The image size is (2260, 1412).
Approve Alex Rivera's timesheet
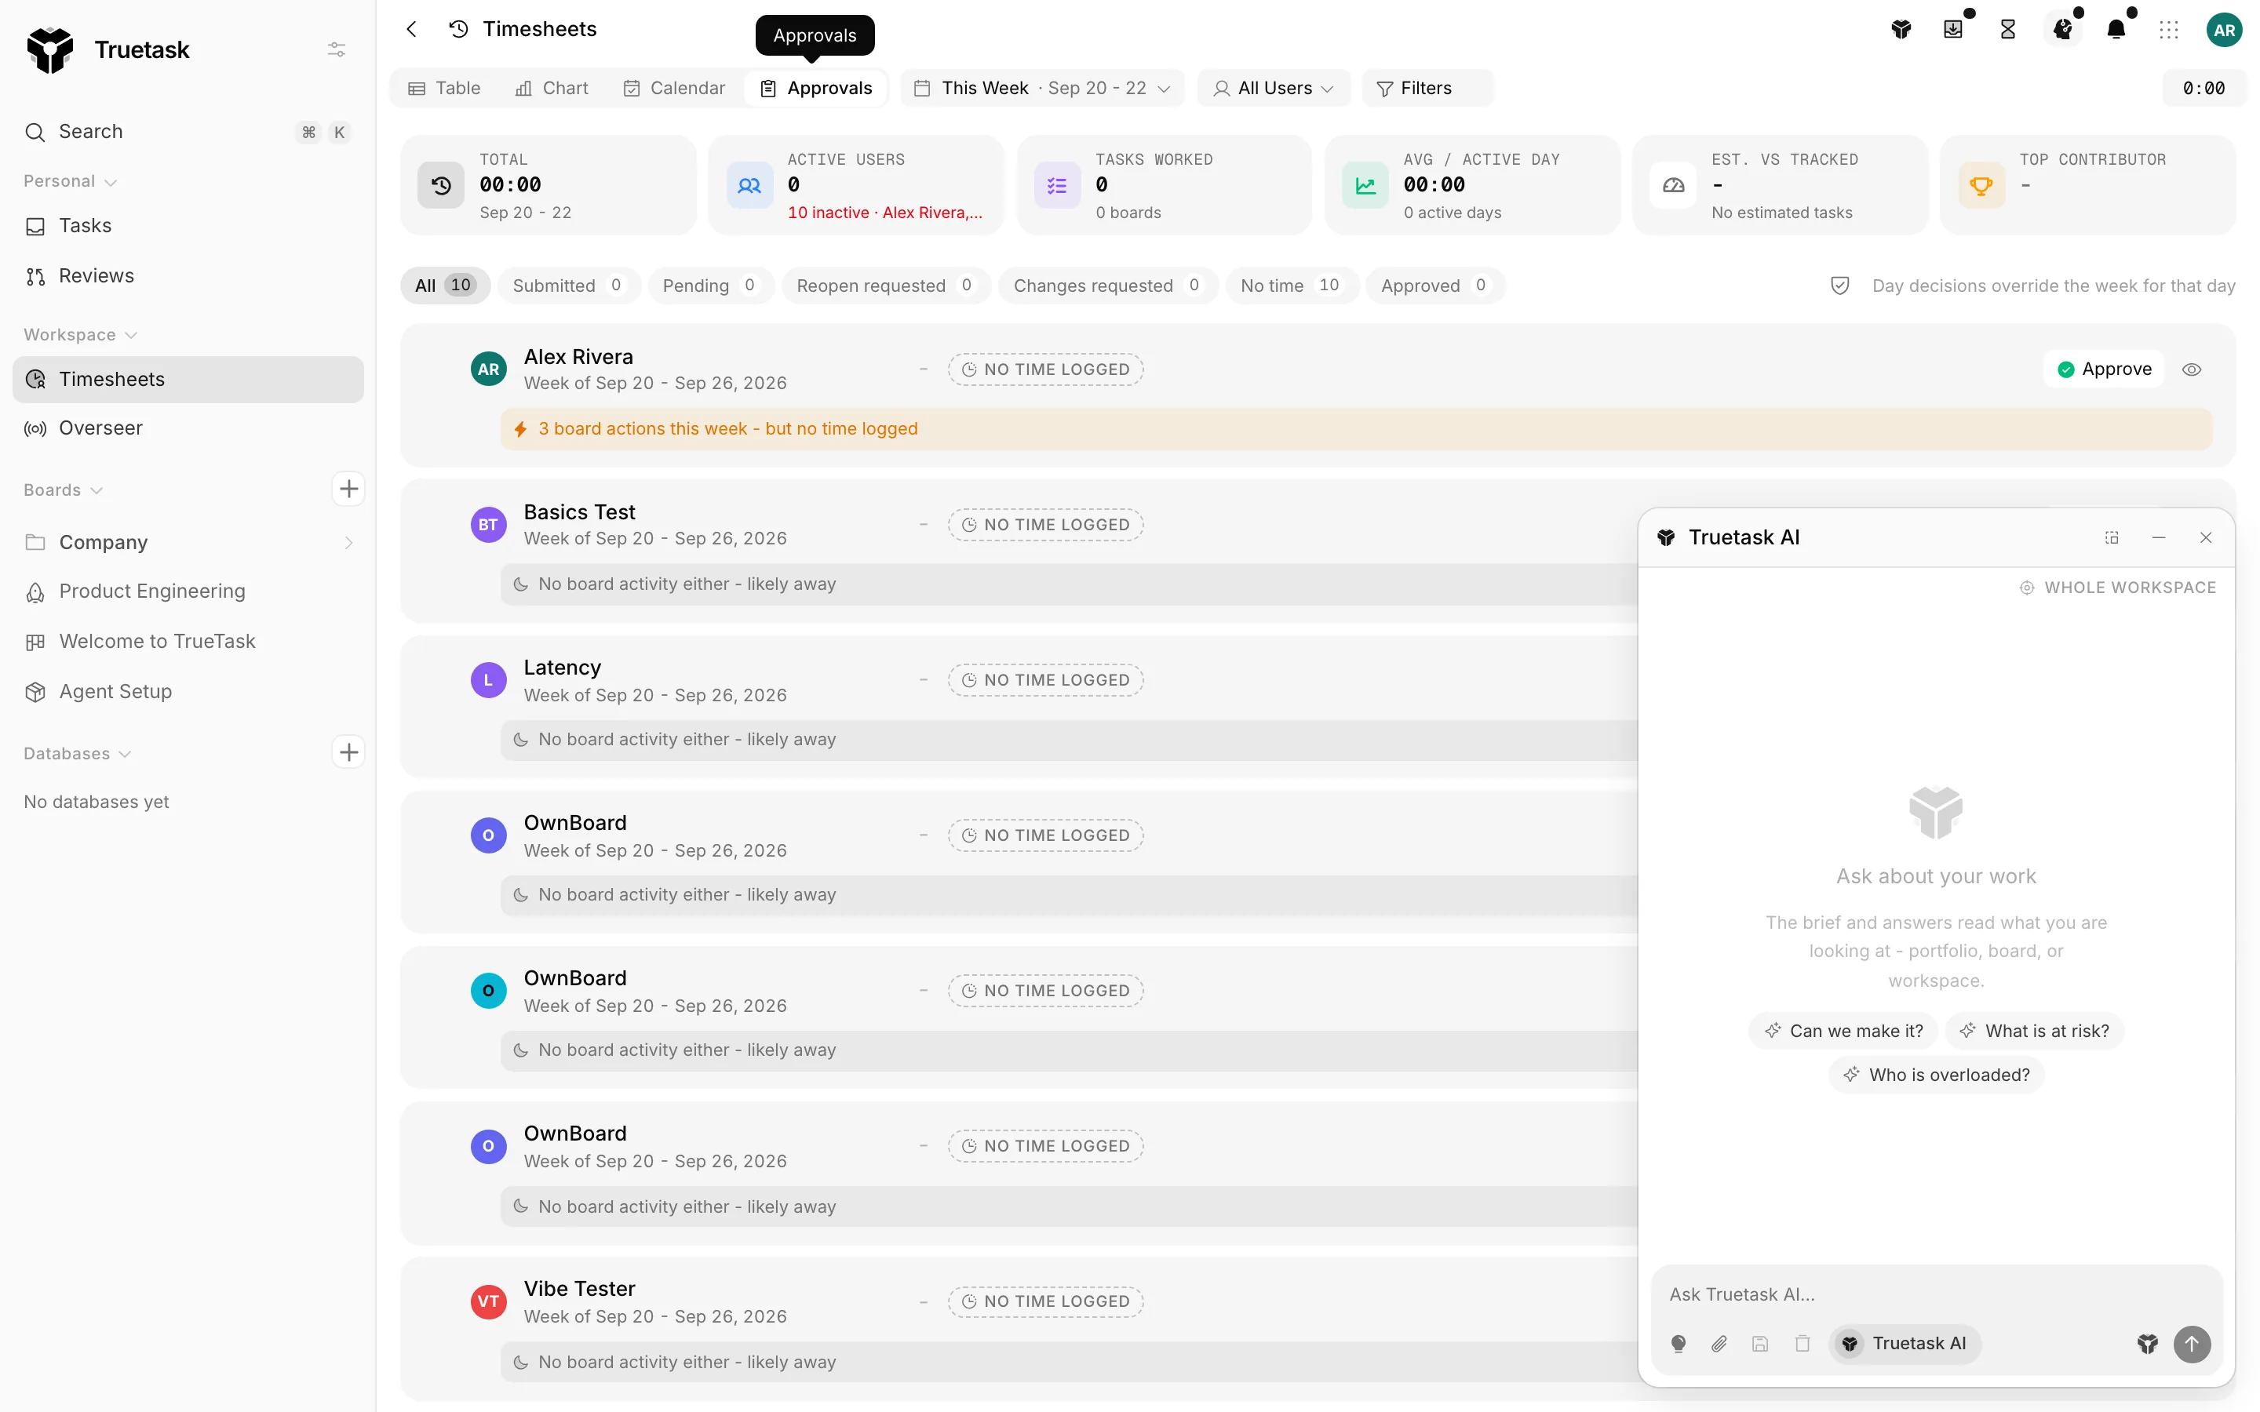pos(2104,369)
